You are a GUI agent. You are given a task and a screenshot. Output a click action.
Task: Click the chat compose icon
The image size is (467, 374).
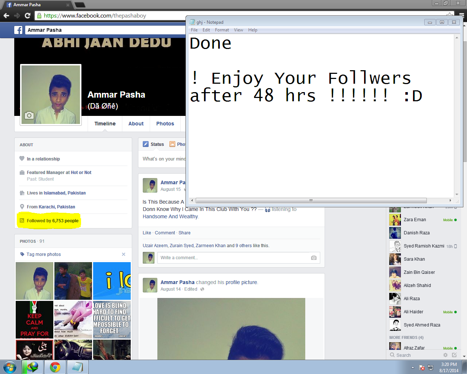[454, 355]
